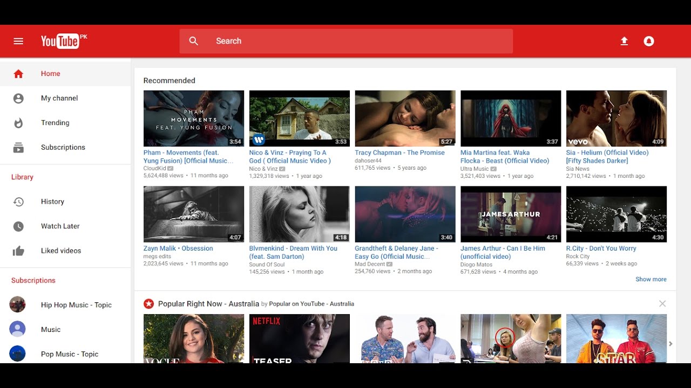The image size is (691, 388).
Task: Open Hip Hop Music - Topic subscription
Action: pos(76,305)
